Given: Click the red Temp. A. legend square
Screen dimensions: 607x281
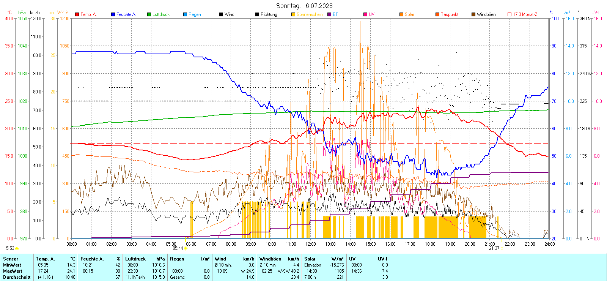Looking at the screenshot, I should tap(77, 14).
